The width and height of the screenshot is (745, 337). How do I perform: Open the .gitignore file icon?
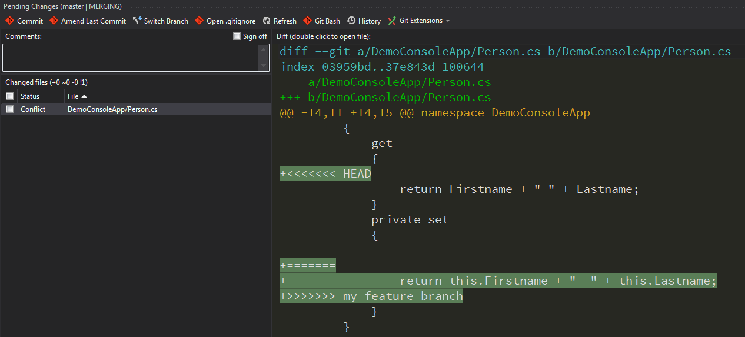pos(199,21)
